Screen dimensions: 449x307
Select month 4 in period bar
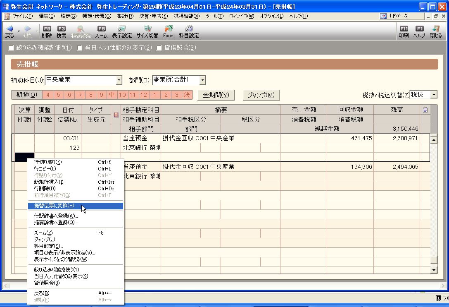click(48, 95)
